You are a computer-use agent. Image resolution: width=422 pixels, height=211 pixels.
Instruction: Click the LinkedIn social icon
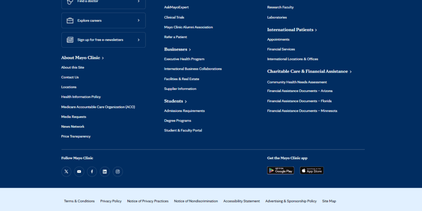click(105, 172)
